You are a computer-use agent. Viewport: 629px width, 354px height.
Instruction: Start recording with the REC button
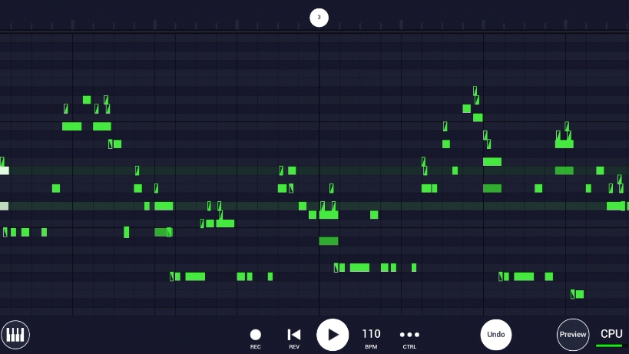256,339
